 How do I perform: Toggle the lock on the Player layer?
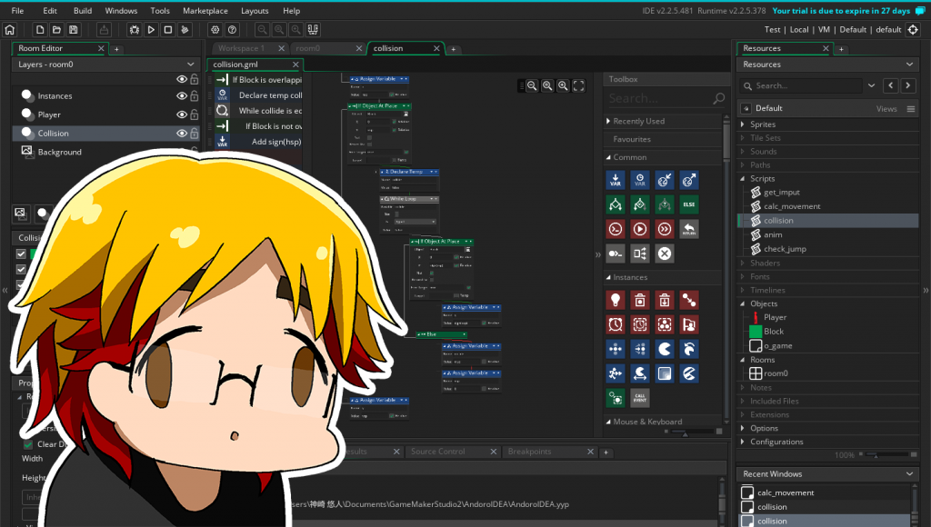coord(194,115)
